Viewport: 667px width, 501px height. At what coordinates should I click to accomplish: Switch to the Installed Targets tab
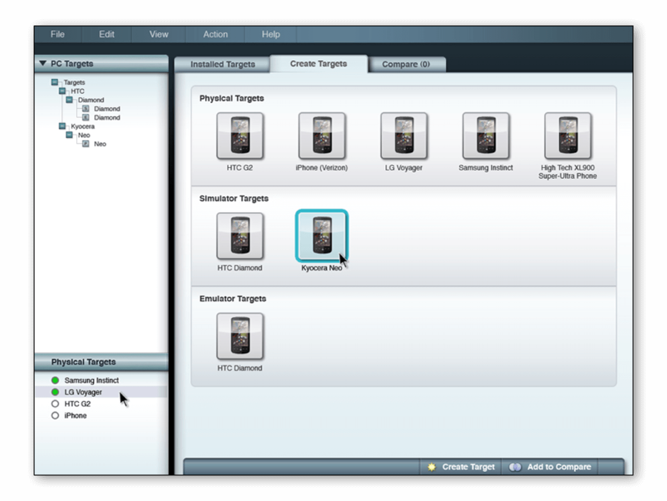[x=223, y=64]
